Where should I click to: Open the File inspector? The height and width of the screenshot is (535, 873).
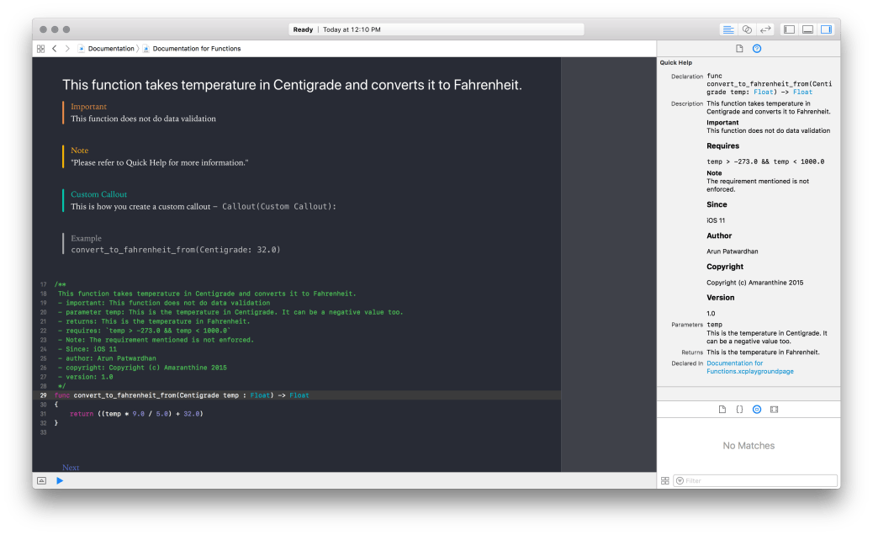(x=739, y=49)
